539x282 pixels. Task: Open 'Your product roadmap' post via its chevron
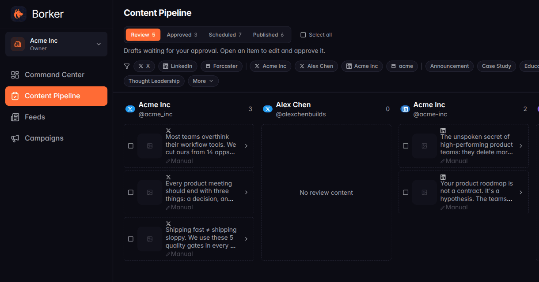521,193
